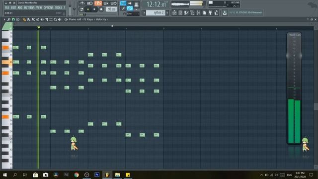Open the PATTERNS menu
The image size is (318, 179).
pyautogui.click(x=29, y=8)
